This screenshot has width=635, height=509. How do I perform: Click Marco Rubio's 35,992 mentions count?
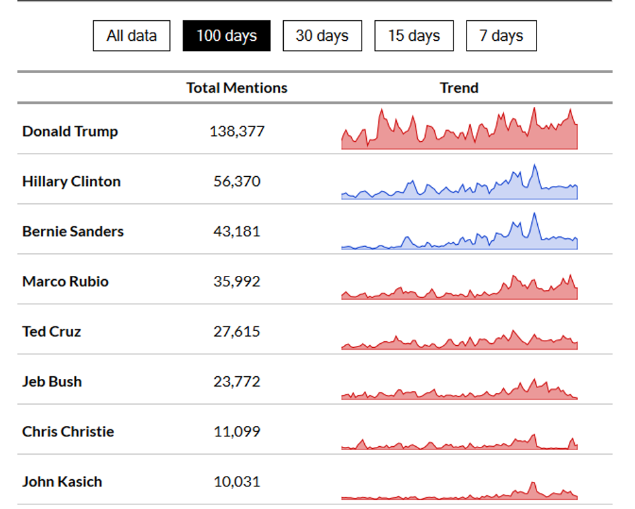237,282
